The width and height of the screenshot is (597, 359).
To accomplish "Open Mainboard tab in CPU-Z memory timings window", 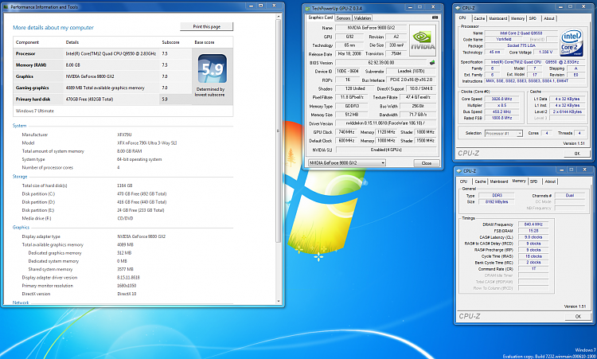I will 499,181.
